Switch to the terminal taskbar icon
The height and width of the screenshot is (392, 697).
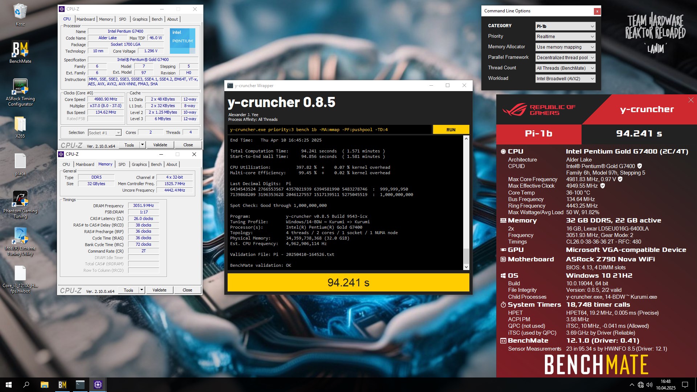point(80,385)
